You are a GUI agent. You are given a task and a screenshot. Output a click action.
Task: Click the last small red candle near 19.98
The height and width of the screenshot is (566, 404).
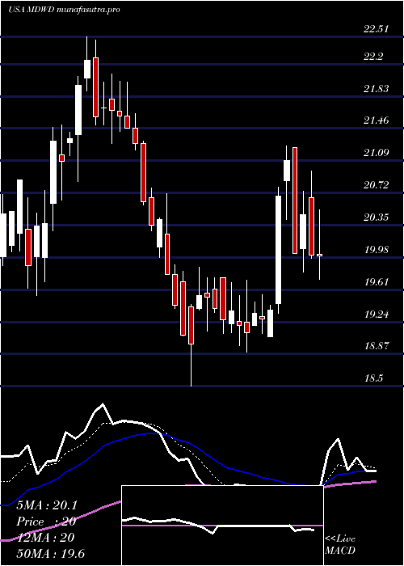(320, 256)
